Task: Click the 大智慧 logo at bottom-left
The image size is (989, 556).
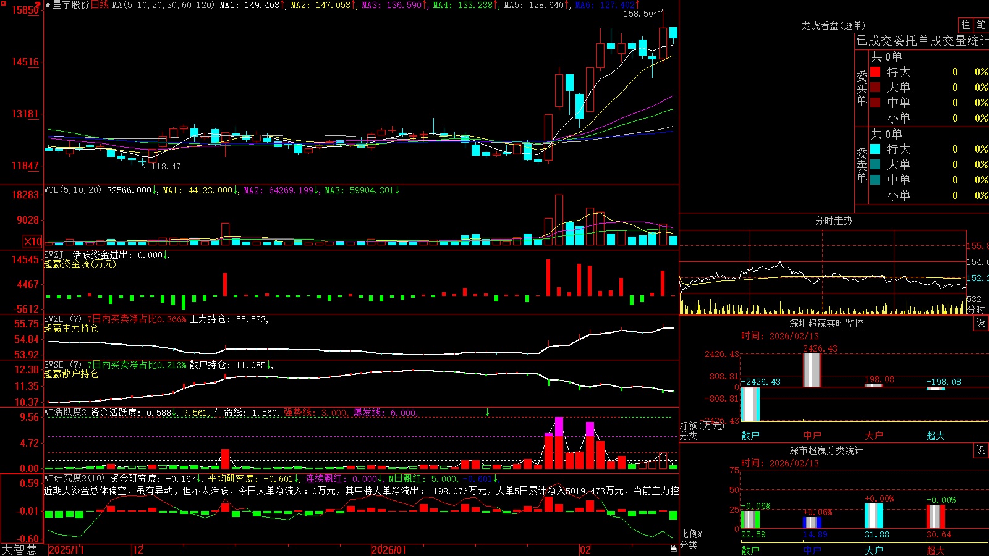Action: pyautogui.click(x=19, y=550)
